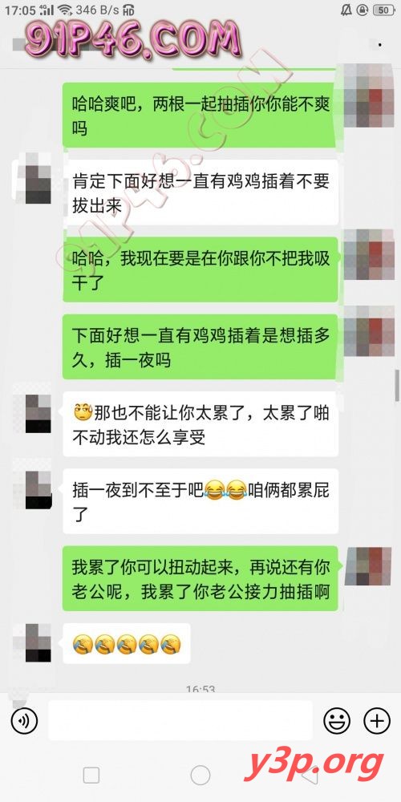Tap the Wi-Fi signal status icon
The image size is (401, 802).
[64, 10]
